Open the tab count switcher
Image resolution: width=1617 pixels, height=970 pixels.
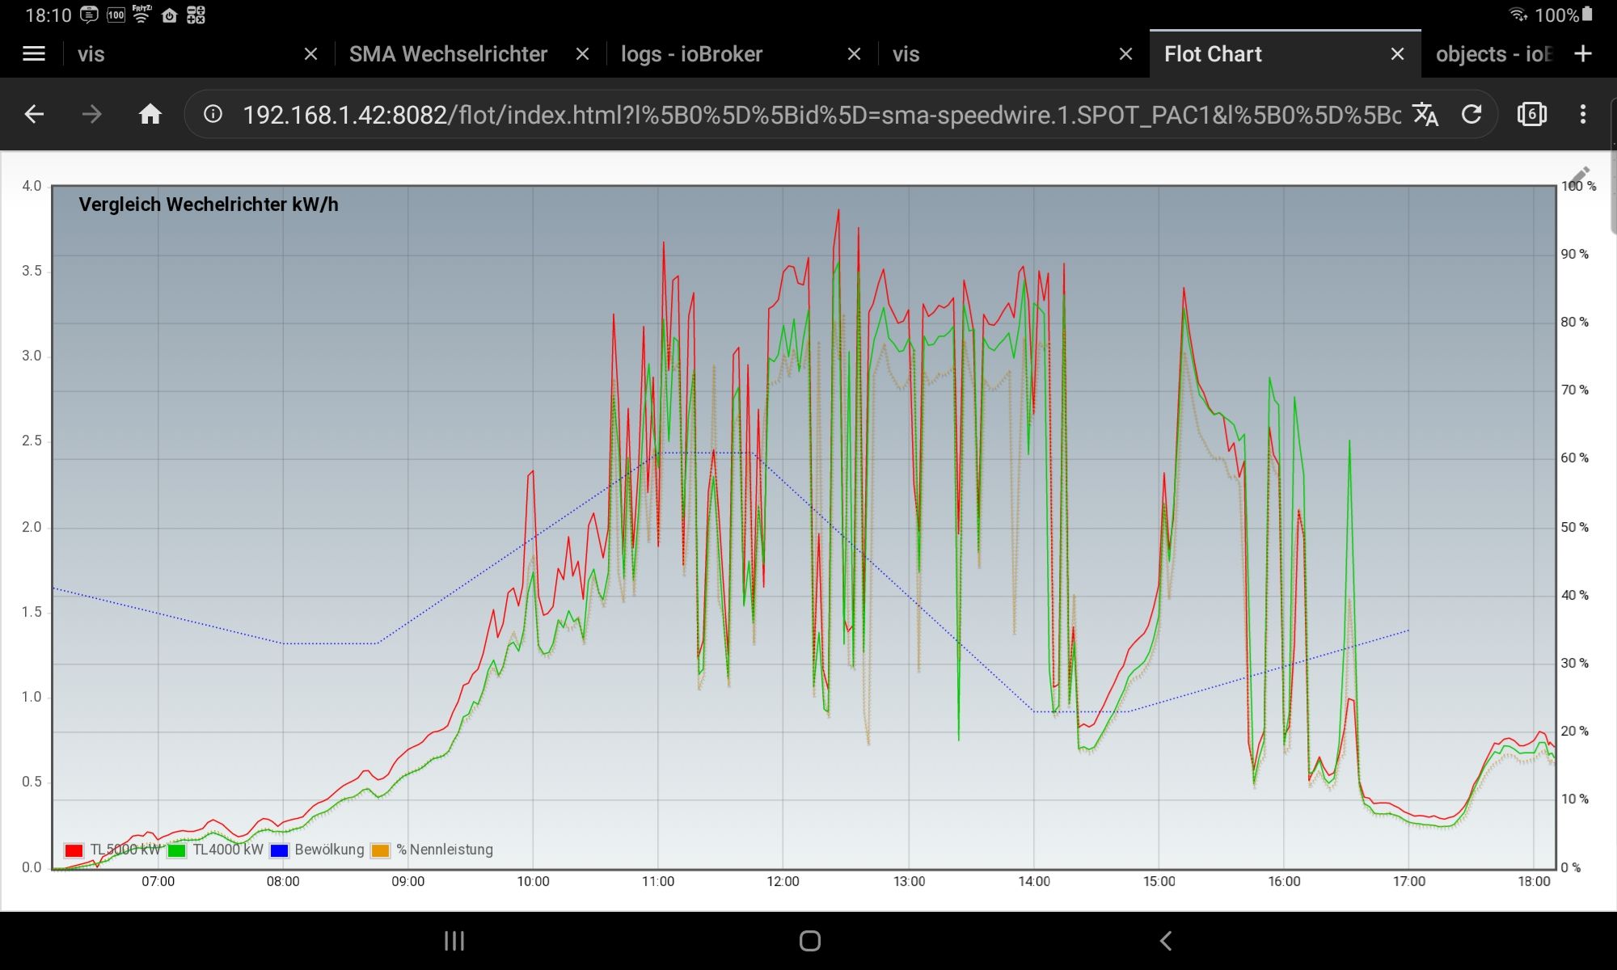coord(1531,115)
